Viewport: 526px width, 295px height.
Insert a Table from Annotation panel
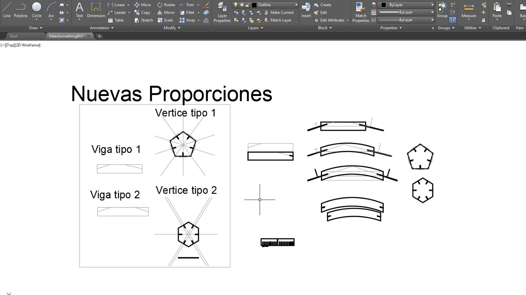(116, 20)
